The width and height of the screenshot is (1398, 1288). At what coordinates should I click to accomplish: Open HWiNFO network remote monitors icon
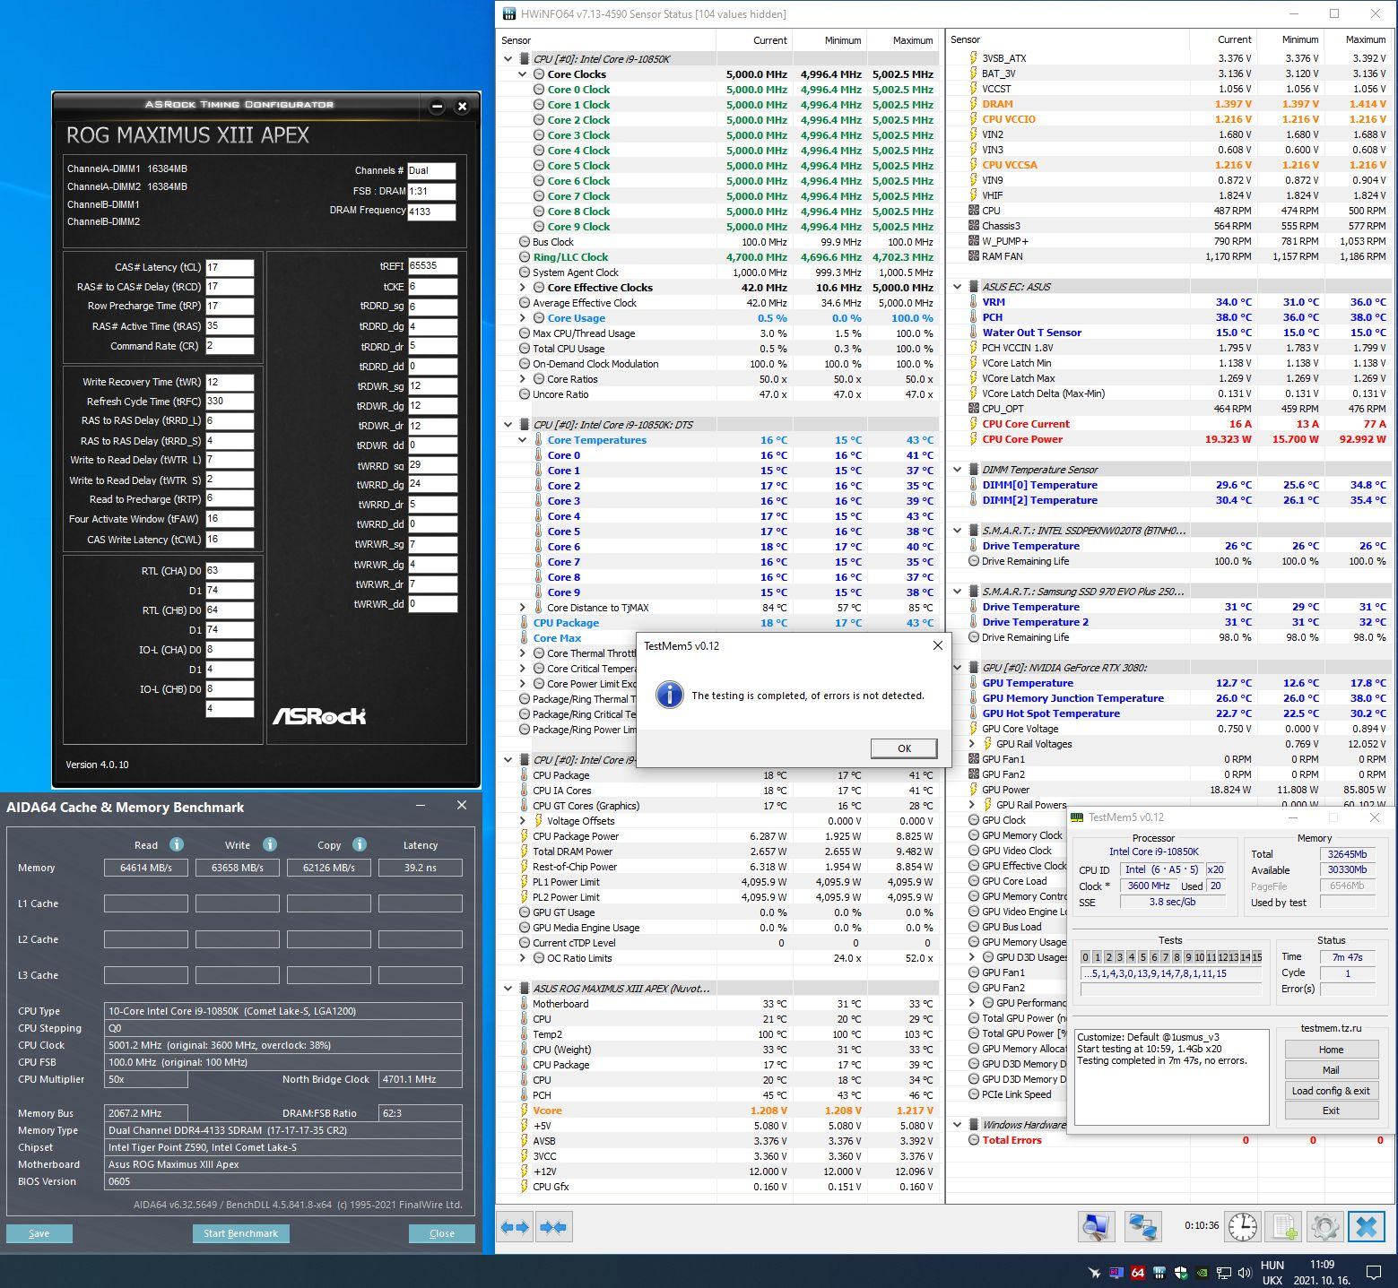pos(1143,1227)
